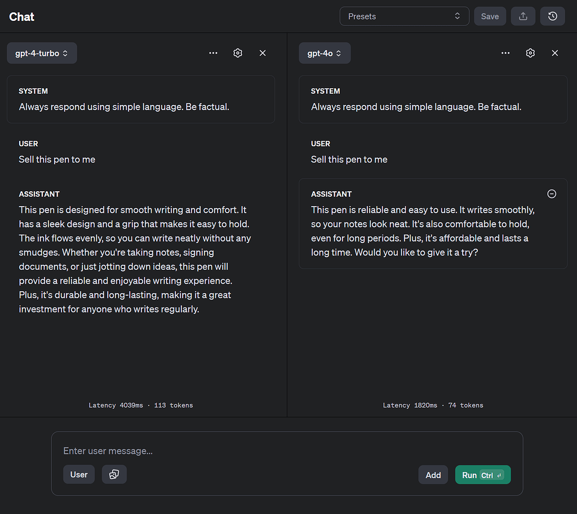Click the SYSTEM message label in left panel
The height and width of the screenshot is (514, 577).
(x=33, y=91)
